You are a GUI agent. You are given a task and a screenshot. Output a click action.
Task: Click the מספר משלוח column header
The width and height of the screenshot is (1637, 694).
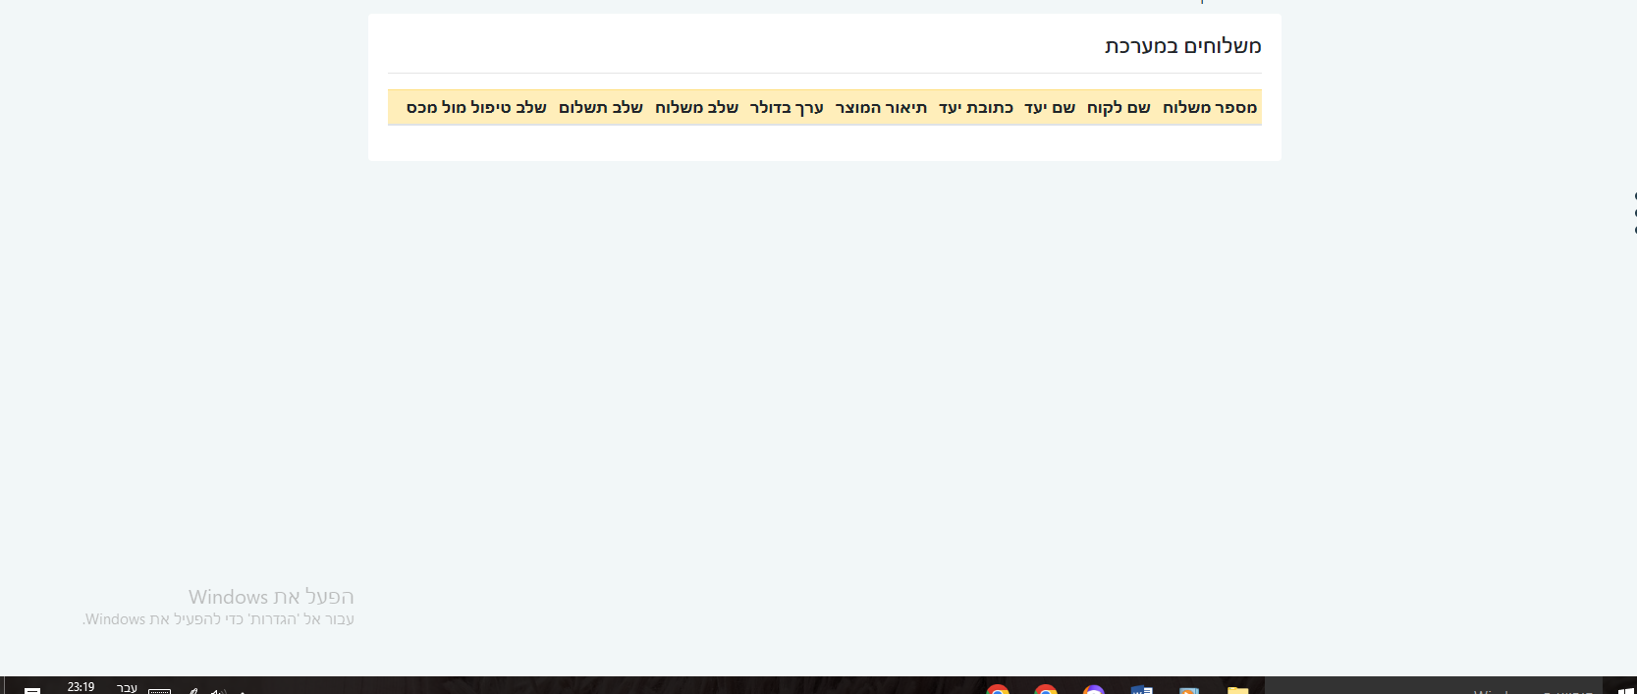tap(1210, 107)
